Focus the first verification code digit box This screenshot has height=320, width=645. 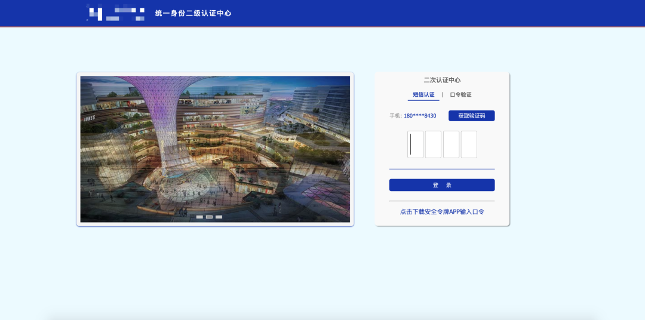tap(416, 144)
